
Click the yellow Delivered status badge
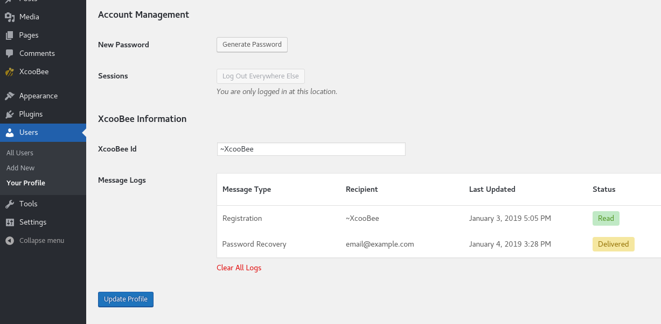[x=613, y=244]
